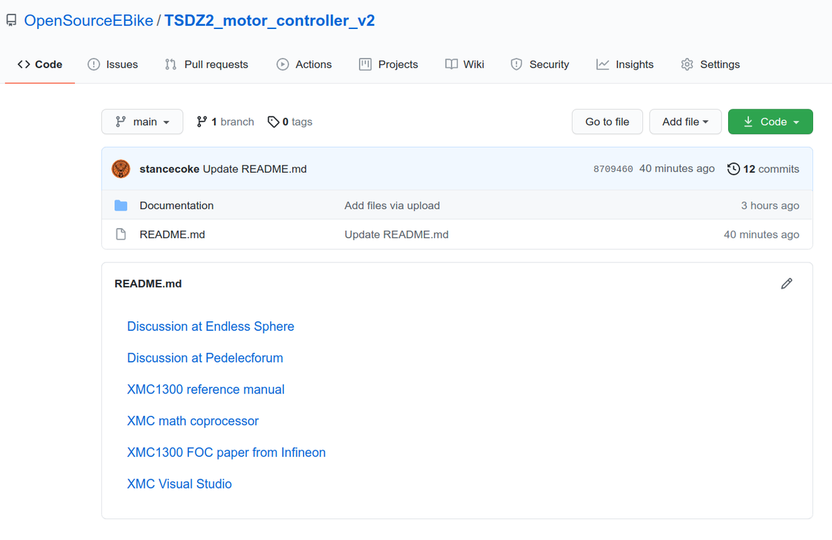Expand the Add file dropdown
The width and height of the screenshot is (832, 540).
click(x=686, y=122)
